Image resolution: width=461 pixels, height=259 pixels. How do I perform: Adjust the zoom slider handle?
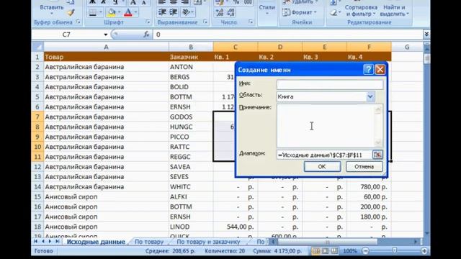[x=395, y=251]
